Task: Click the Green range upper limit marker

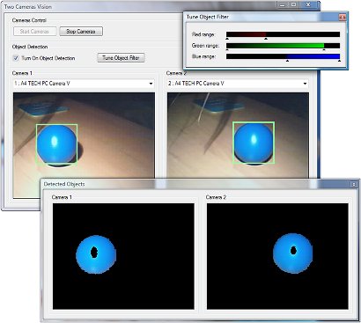Action: click(324, 49)
